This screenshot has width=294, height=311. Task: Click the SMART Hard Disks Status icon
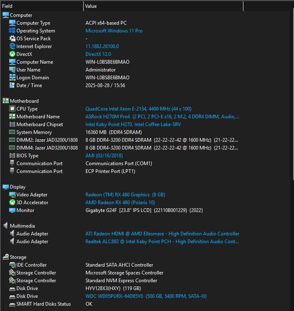point(12,304)
